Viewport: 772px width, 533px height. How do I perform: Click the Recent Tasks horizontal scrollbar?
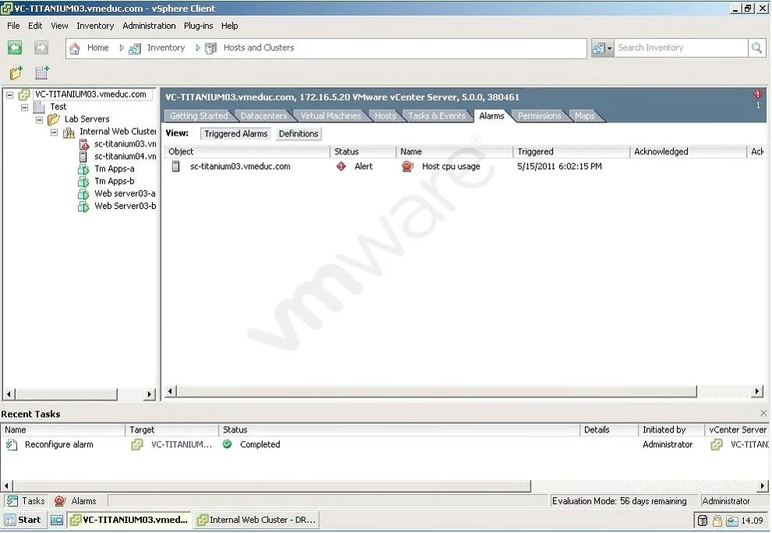coord(271,486)
